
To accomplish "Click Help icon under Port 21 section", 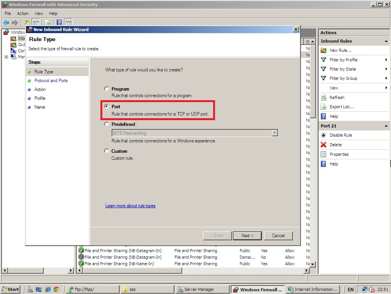I will (x=324, y=164).
